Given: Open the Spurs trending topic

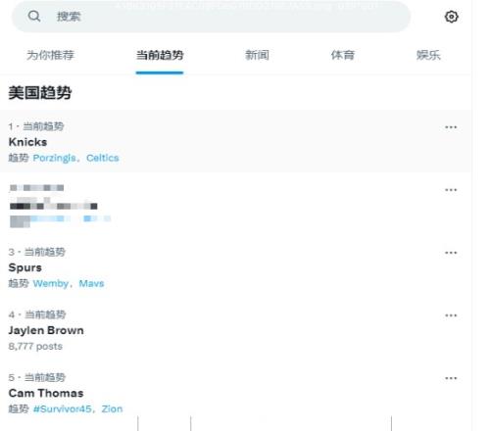Looking at the screenshot, I should click(x=25, y=267).
